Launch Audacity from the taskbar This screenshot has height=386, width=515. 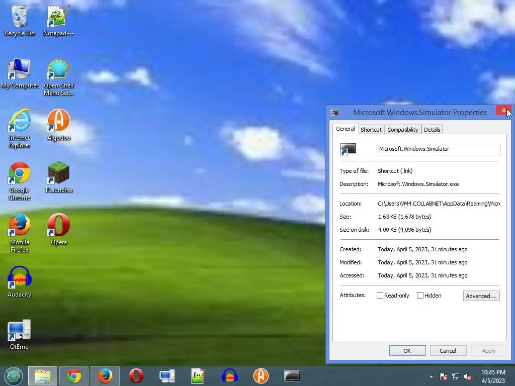(229, 376)
